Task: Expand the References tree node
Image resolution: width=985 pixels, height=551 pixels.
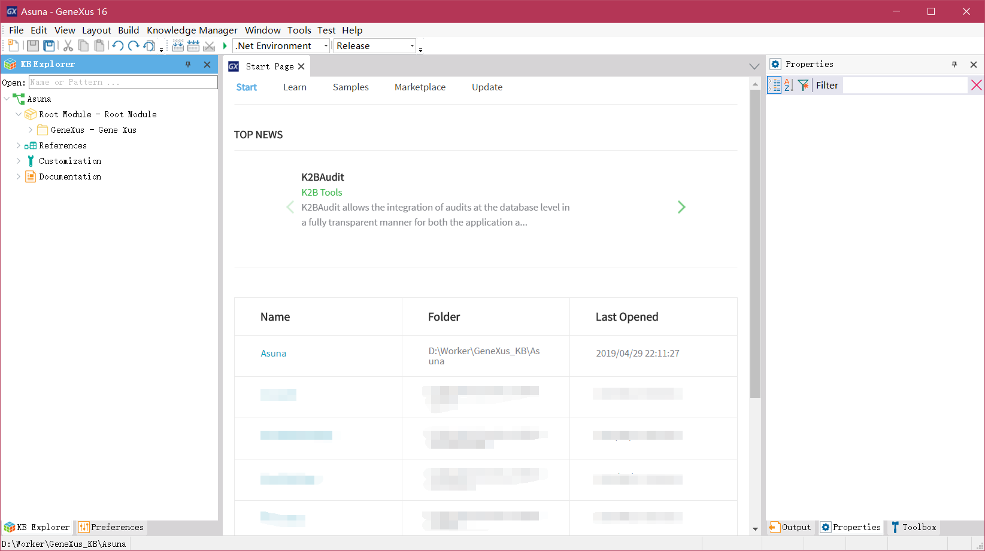Action: pyautogui.click(x=19, y=145)
